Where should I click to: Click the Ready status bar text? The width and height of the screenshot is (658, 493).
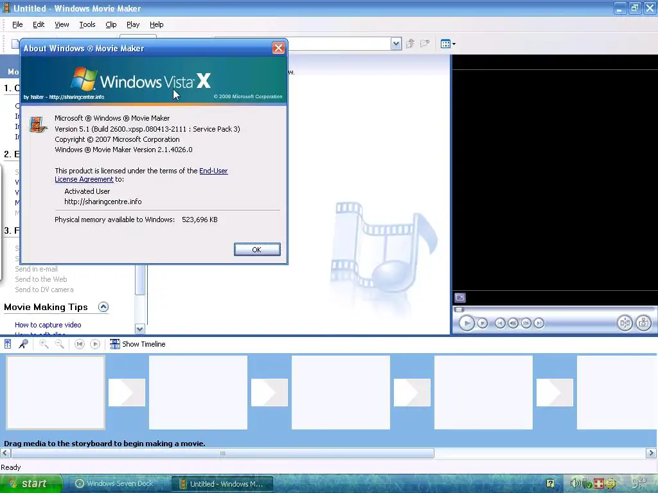tap(11, 467)
